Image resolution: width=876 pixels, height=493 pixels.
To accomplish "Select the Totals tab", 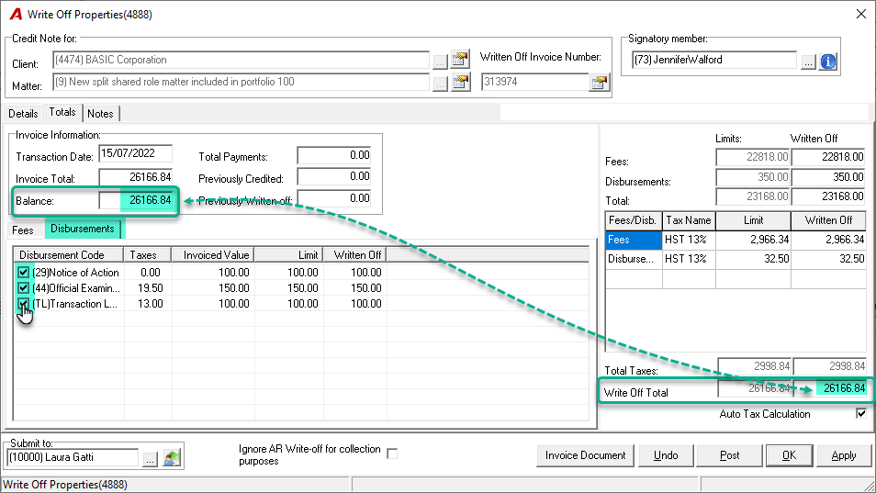I will [62, 112].
